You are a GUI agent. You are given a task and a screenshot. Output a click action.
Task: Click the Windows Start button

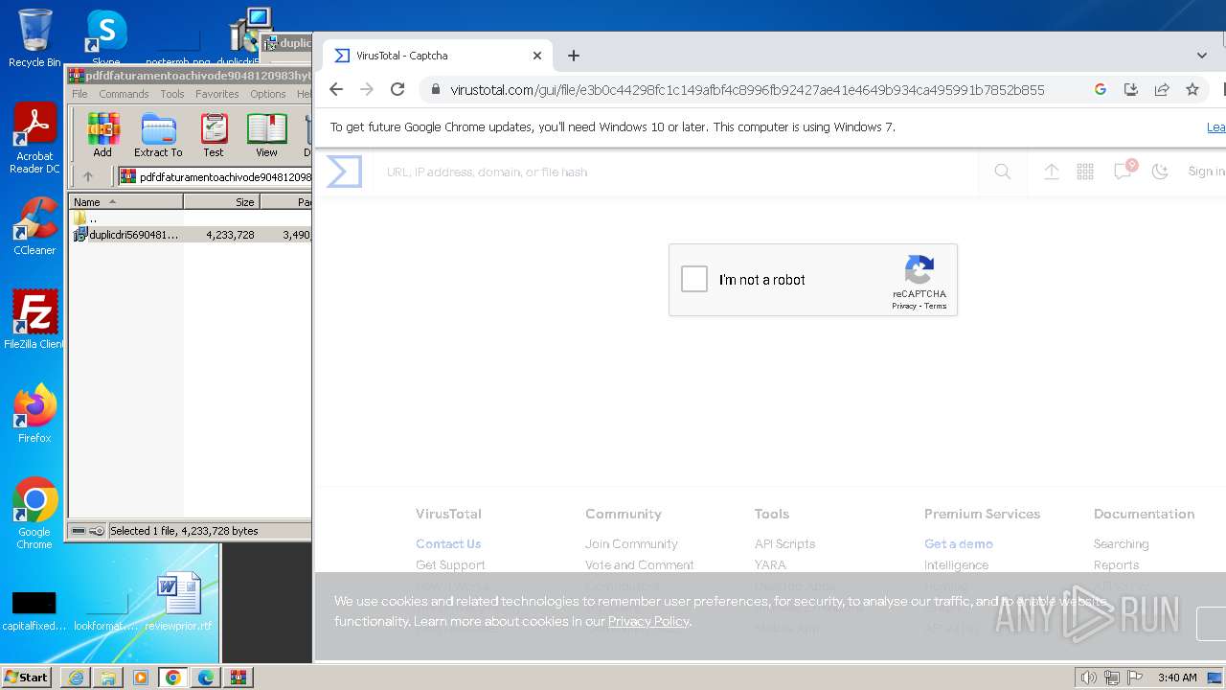[x=27, y=677]
